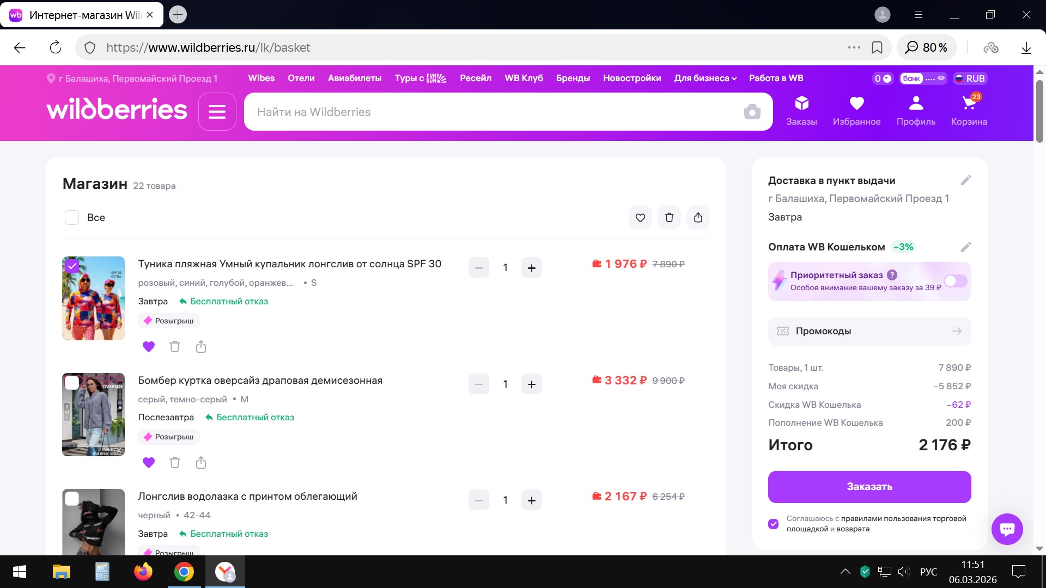The width and height of the screenshot is (1046, 588).
Task: Delete the Туника пляжная item using its trash icon
Action: coord(174,347)
